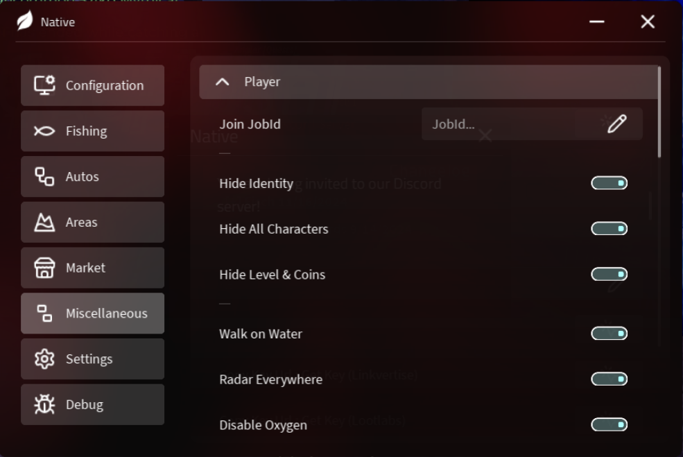Click the Hide All Characters label
Viewport: 683px width, 457px height.
(x=274, y=229)
